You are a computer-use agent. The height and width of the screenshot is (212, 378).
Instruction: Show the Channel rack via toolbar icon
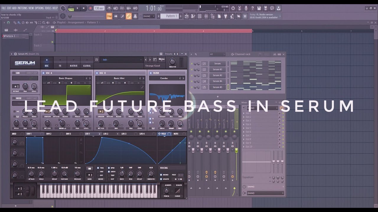click(200, 16)
